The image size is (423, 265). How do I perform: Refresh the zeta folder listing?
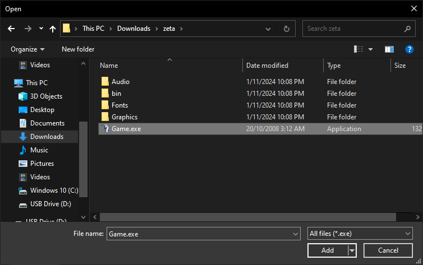coord(287,29)
